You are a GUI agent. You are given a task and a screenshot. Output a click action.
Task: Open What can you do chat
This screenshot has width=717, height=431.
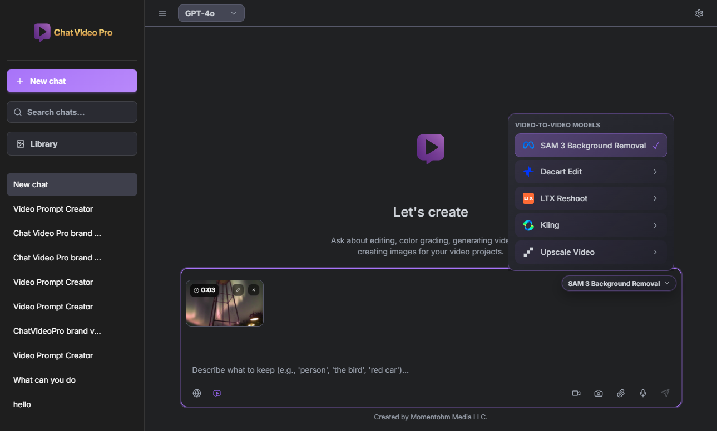tap(72, 380)
